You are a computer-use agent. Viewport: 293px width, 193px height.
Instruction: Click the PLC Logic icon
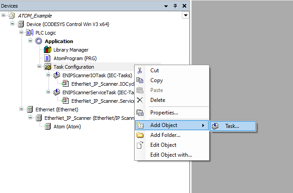click(30, 33)
